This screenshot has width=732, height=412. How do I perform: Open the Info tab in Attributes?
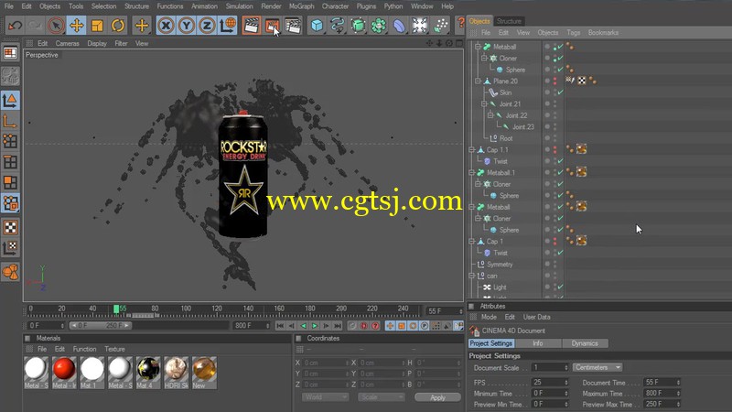(538, 343)
